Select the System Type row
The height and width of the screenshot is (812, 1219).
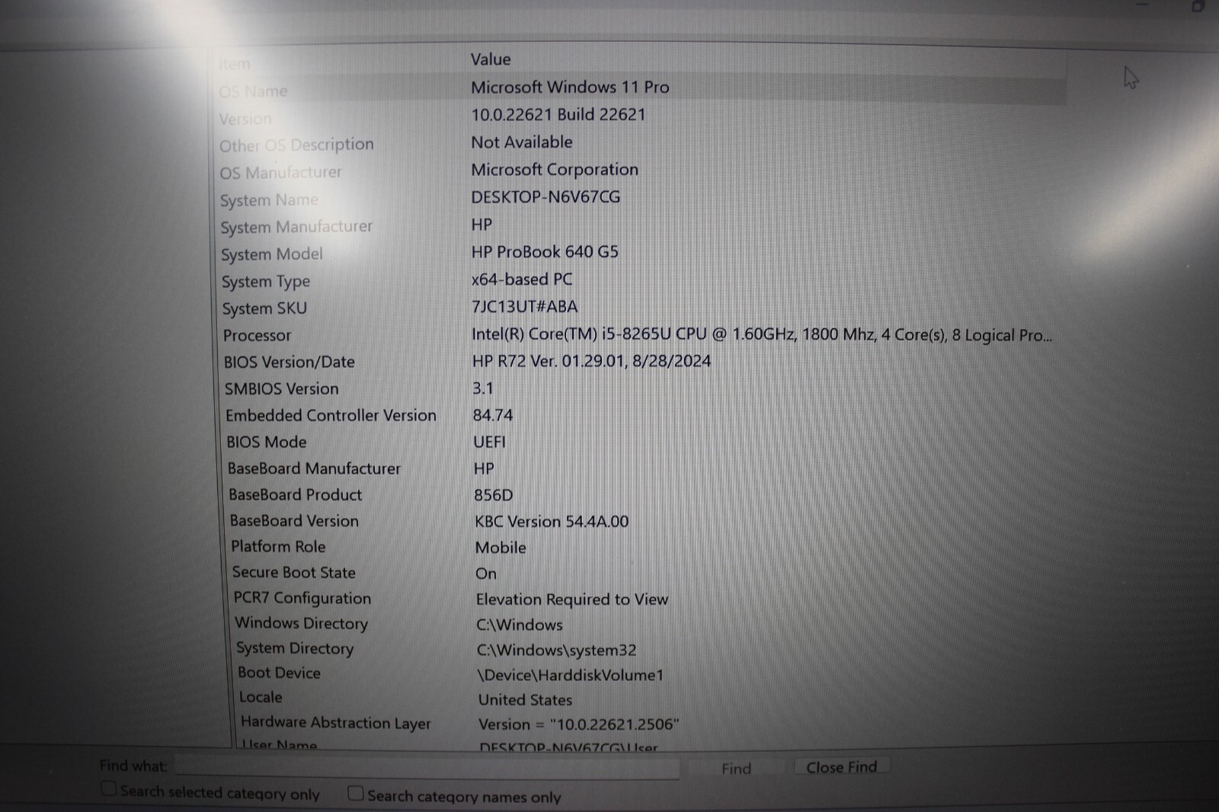pyautogui.click(x=266, y=282)
